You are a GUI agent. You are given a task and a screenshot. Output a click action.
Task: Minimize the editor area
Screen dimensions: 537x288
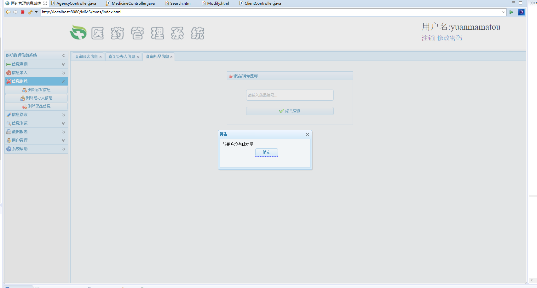click(x=513, y=3)
